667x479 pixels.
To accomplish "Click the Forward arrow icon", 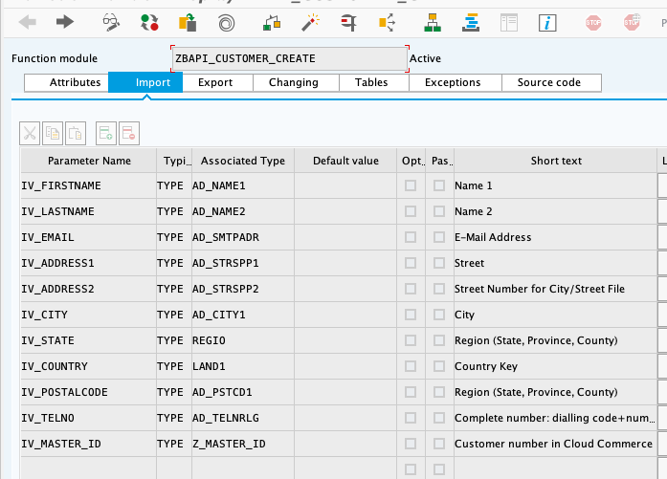I will coord(65,22).
